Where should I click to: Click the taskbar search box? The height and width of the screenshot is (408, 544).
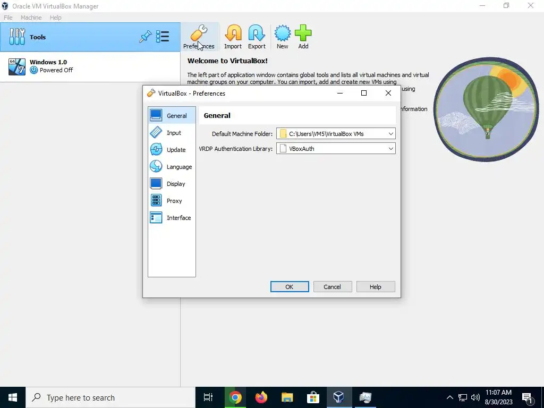[110, 397]
